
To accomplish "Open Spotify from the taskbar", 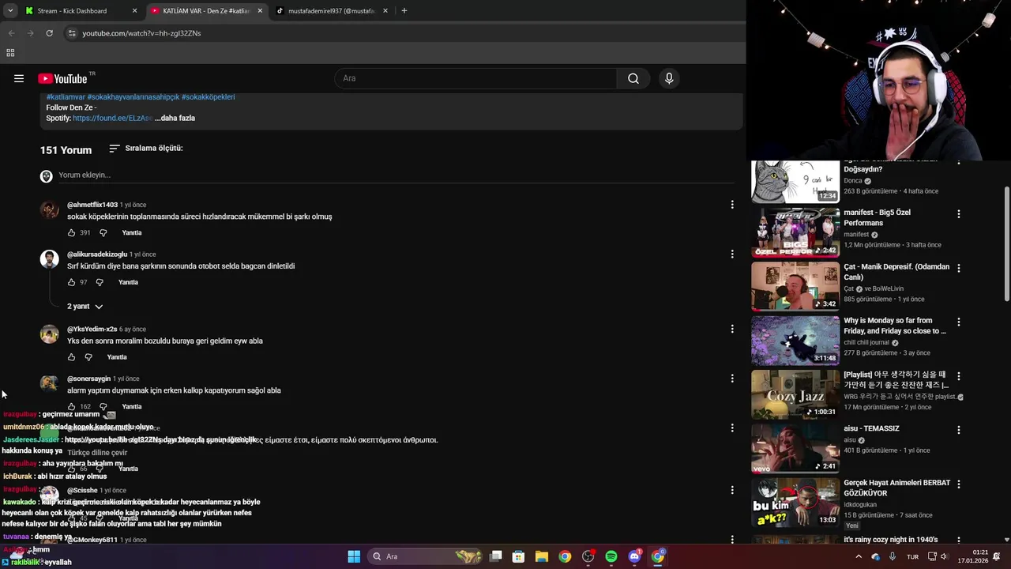I will coord(611,556).
